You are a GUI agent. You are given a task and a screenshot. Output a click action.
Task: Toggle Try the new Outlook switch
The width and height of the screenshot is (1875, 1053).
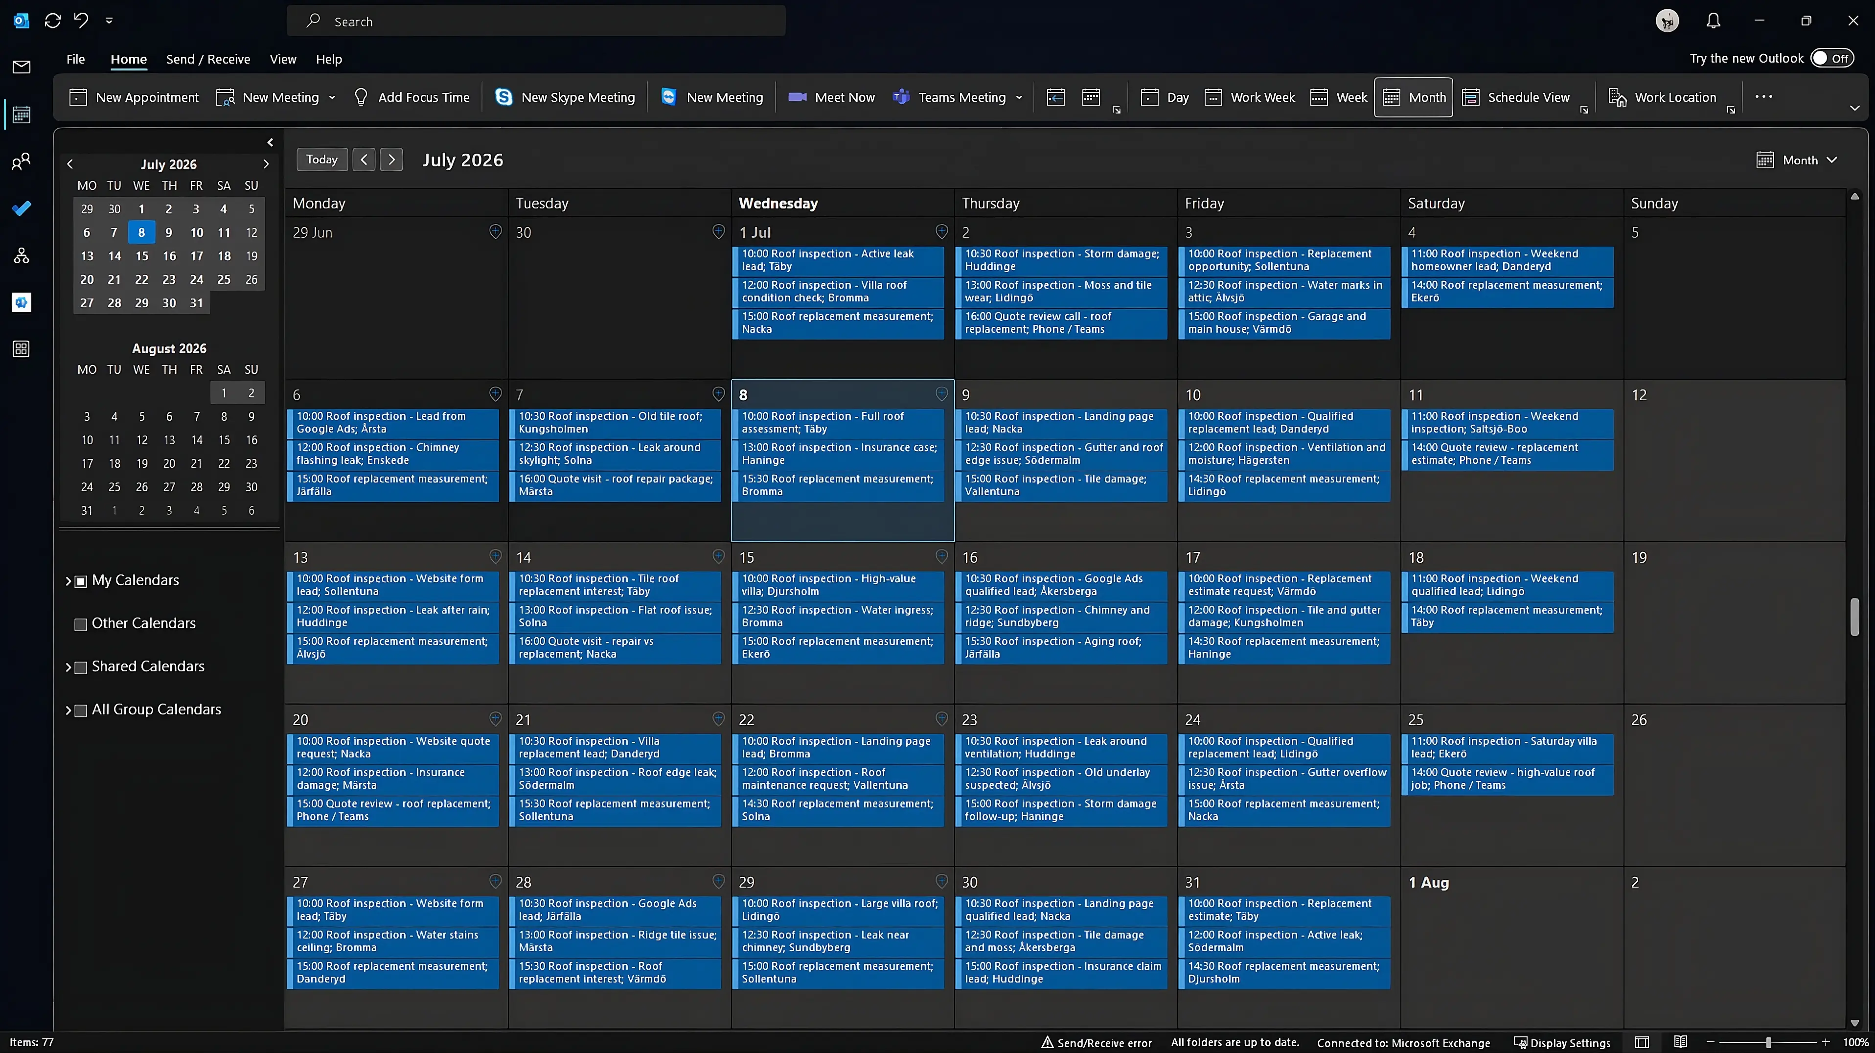[x=1833, y=58]
